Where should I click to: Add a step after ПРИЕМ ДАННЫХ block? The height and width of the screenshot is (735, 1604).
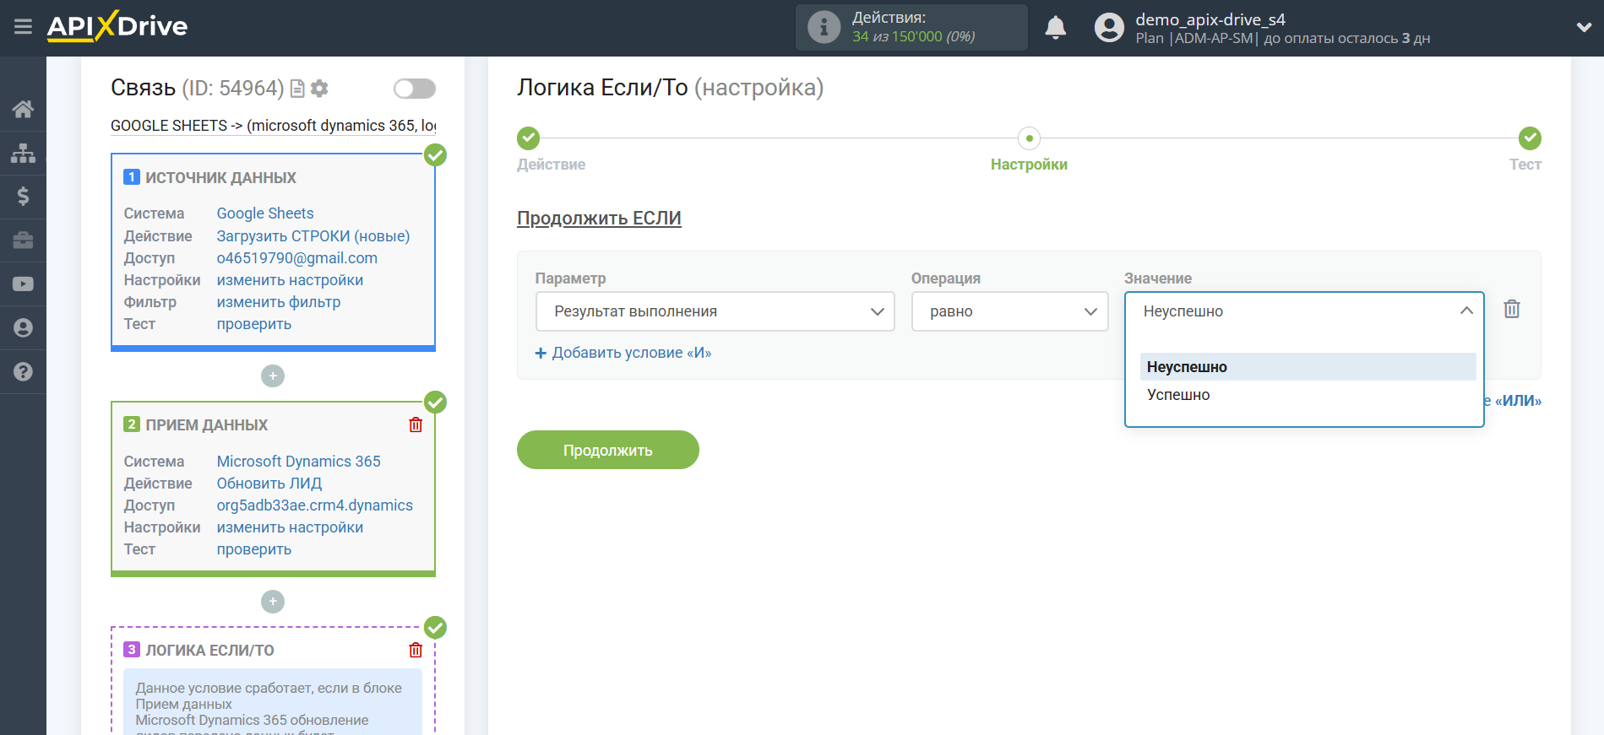273,602
